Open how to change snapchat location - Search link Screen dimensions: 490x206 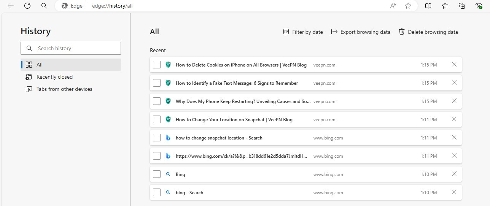coord(219,138)
